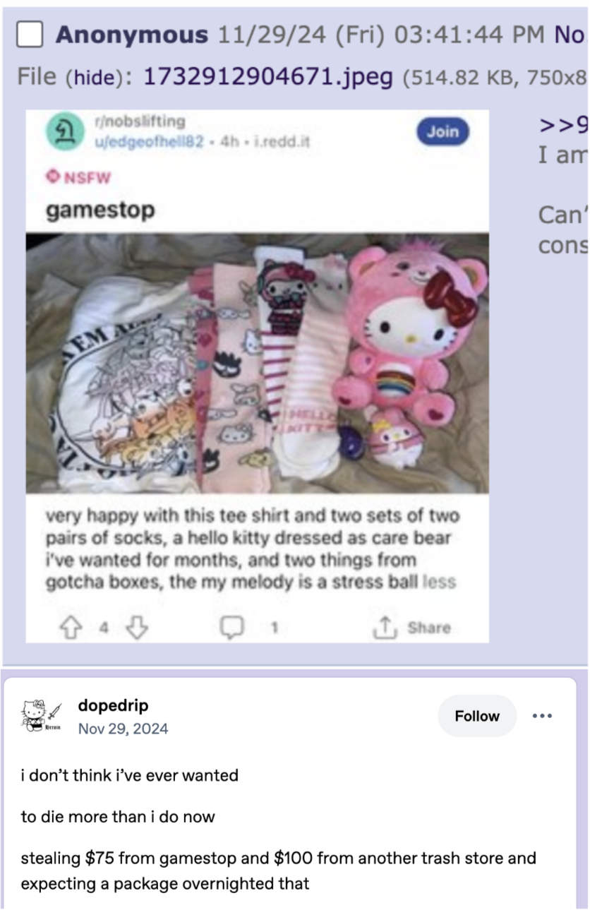590x915 pixels.
Task: Click the Join button on the Reddit post
Action: 442,131
